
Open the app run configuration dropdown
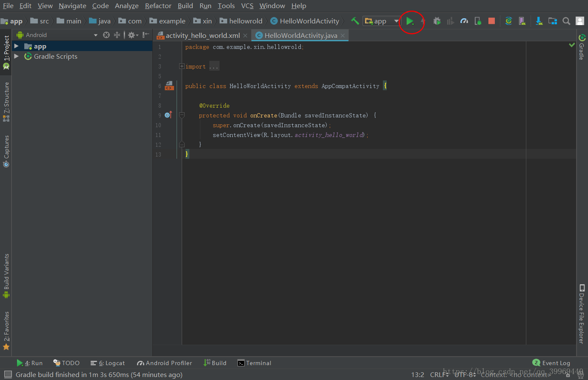coord(381,21)
